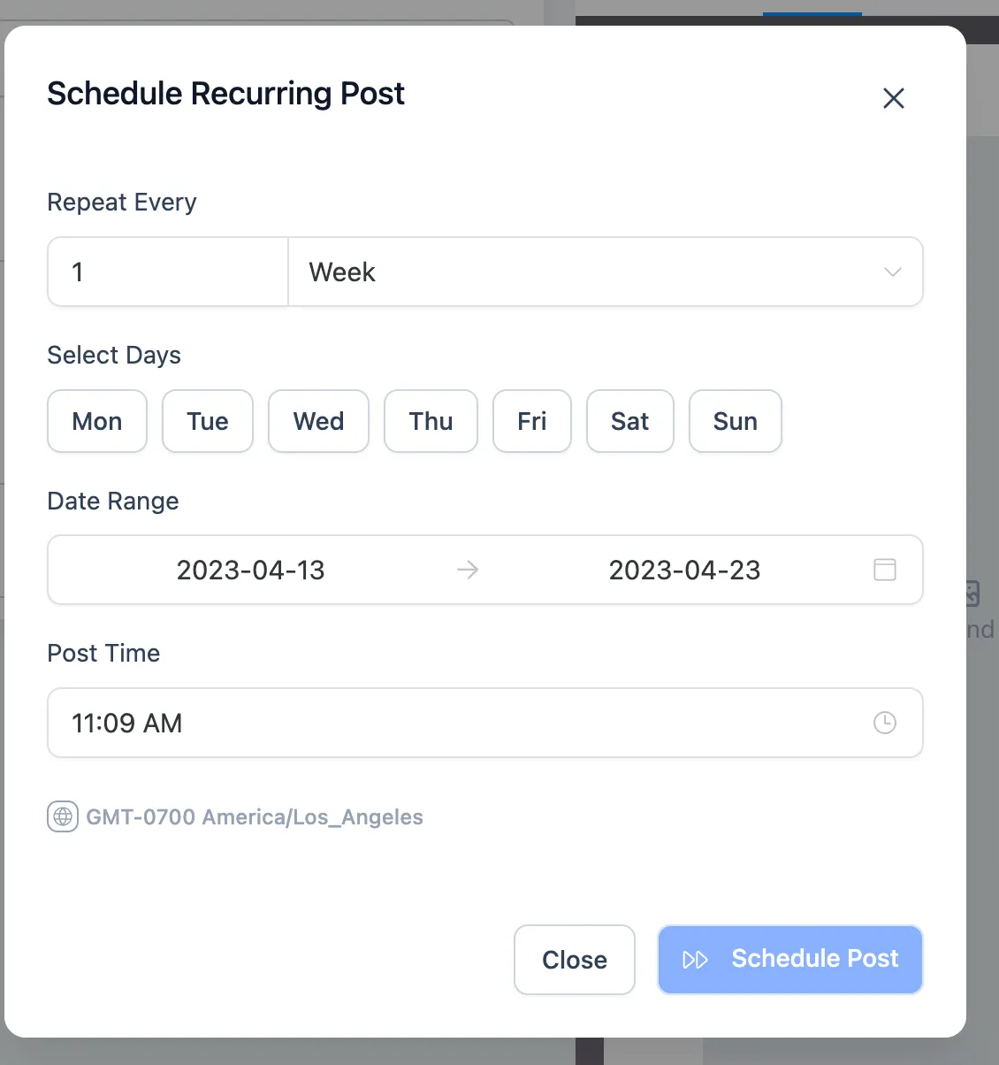Toggle Sat in the day selector
This screenshot has height=1065, width=999.
[x=630, y=421]
